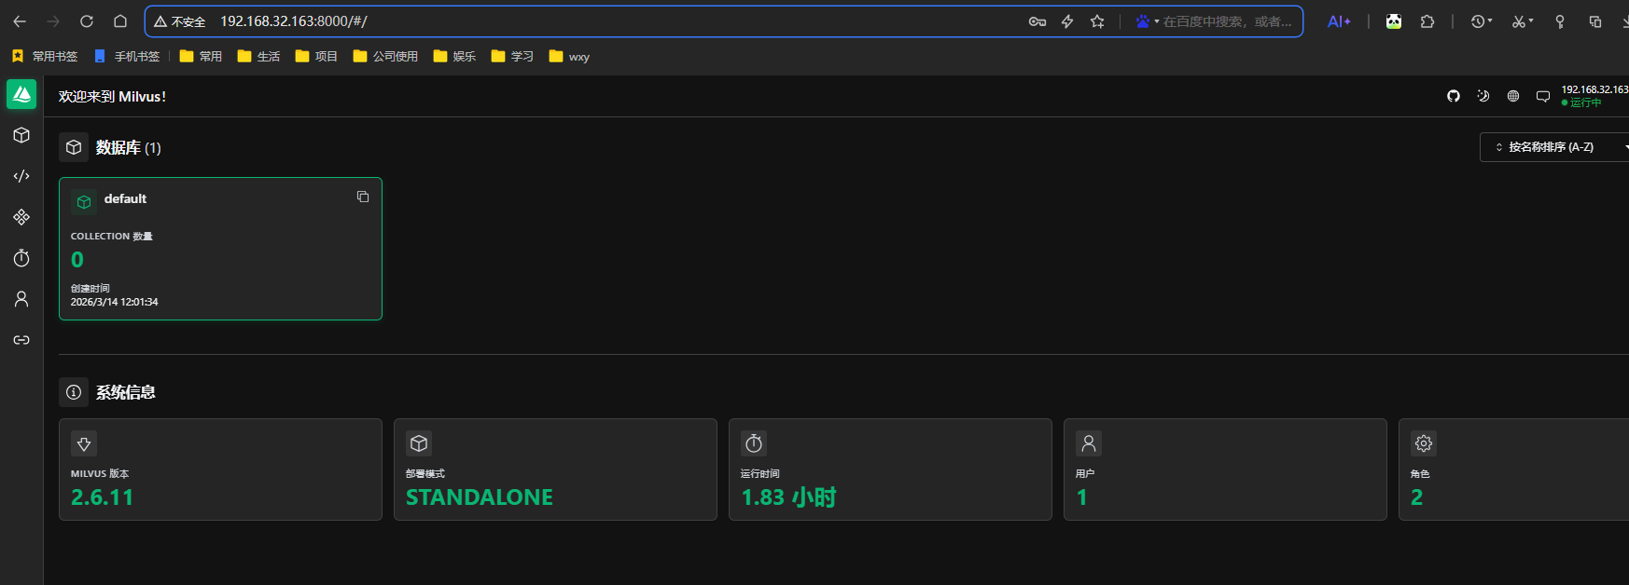
Task: Bookmark page with star icon
Action: click(1097, 21)
